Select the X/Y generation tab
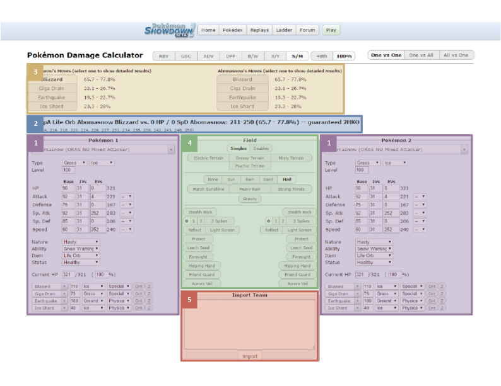The height and width of the screenshot is (386, 501). pyautogui.click(x=275, y=56)
